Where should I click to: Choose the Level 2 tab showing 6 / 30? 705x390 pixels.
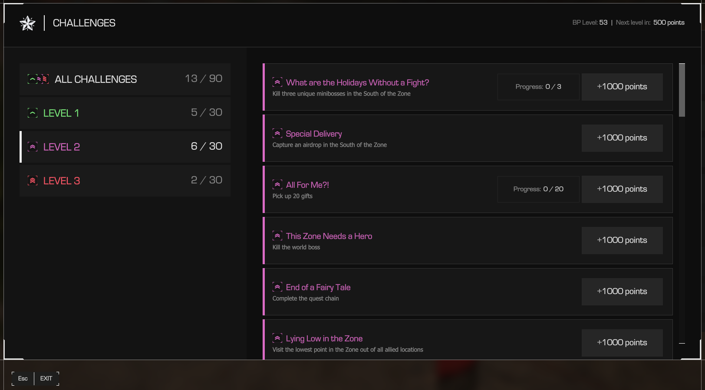125,147
